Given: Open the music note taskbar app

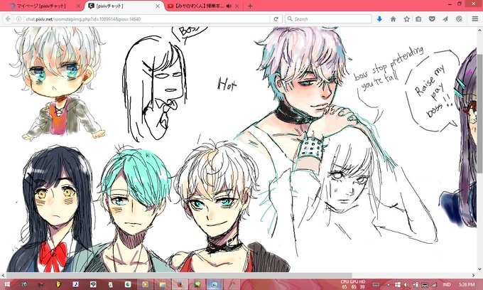Looking at the screenshot, I should coord(75,284).
